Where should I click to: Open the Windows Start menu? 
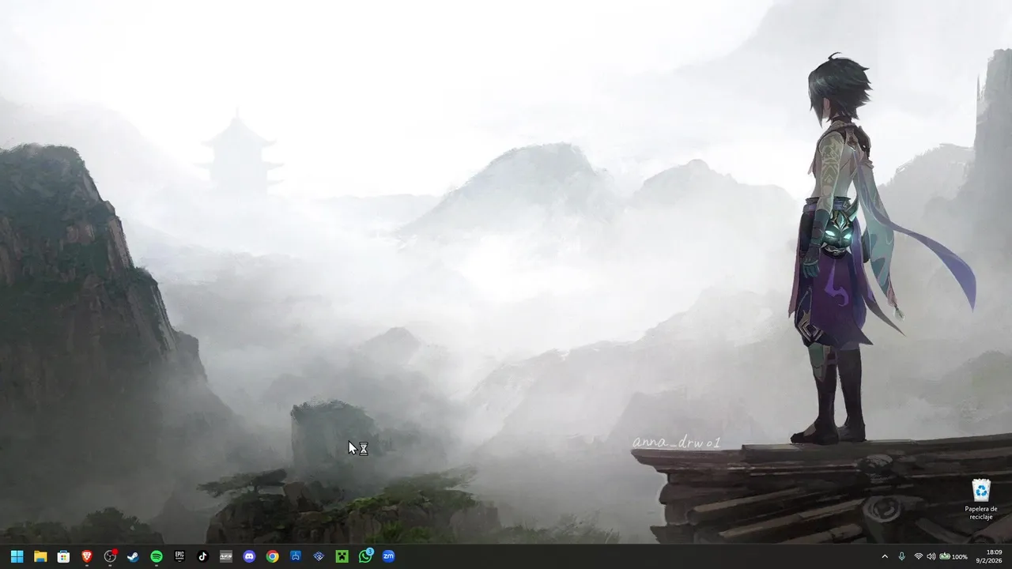click(x=17, y=556)
